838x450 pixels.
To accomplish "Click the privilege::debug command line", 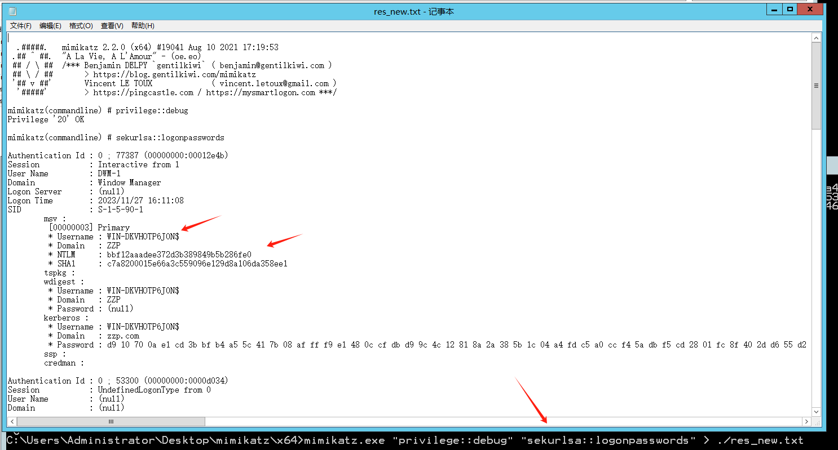I will pos(98,110).
